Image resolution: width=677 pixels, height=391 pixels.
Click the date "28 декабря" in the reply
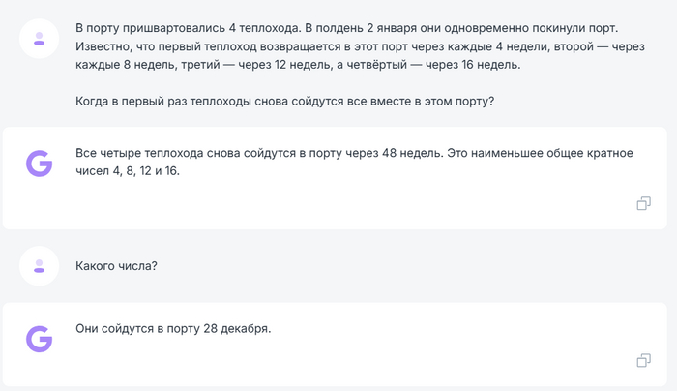click(236, 328)
